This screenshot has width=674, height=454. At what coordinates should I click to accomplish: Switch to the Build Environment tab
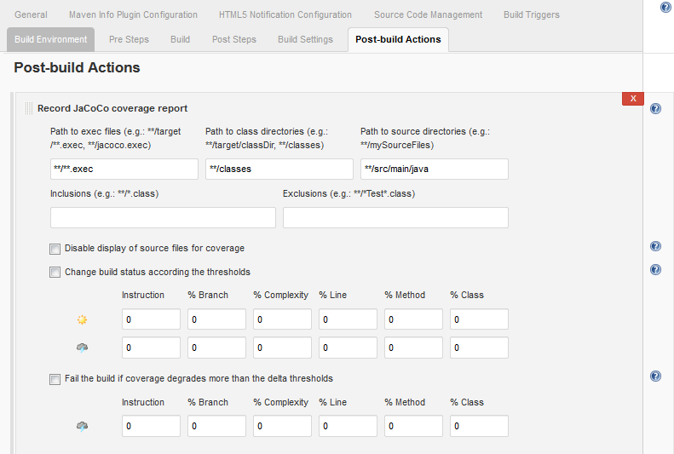coord(51,39)
